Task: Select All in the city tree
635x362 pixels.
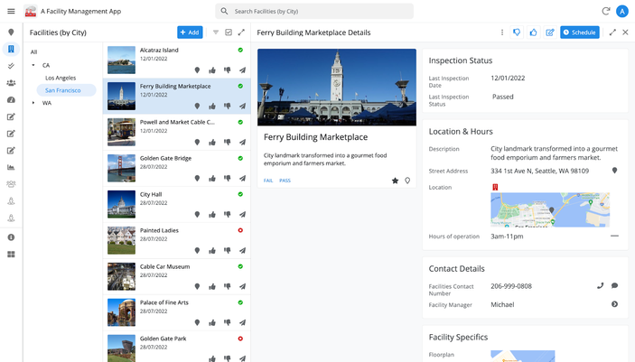Action: [33, 51]
